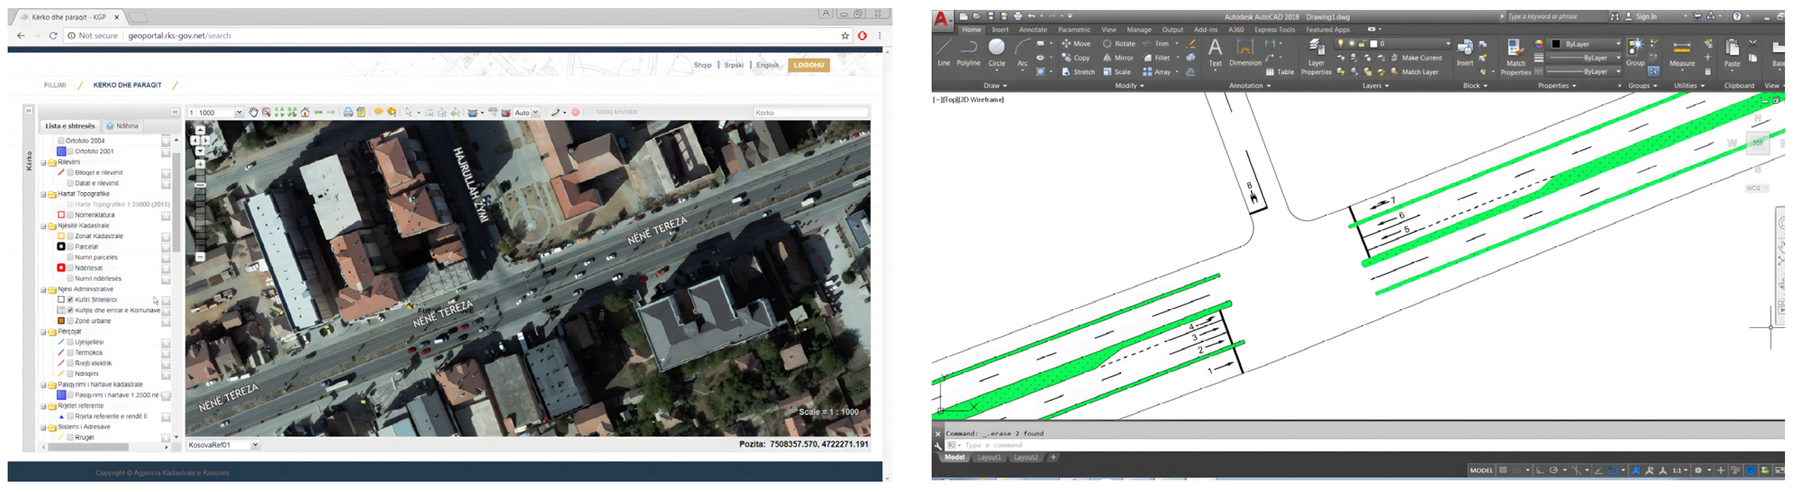This screenshot has height=492, width=1794.
Task: Switch to the Annotate ribbon tab
Action: click(x=1033, y=30)
